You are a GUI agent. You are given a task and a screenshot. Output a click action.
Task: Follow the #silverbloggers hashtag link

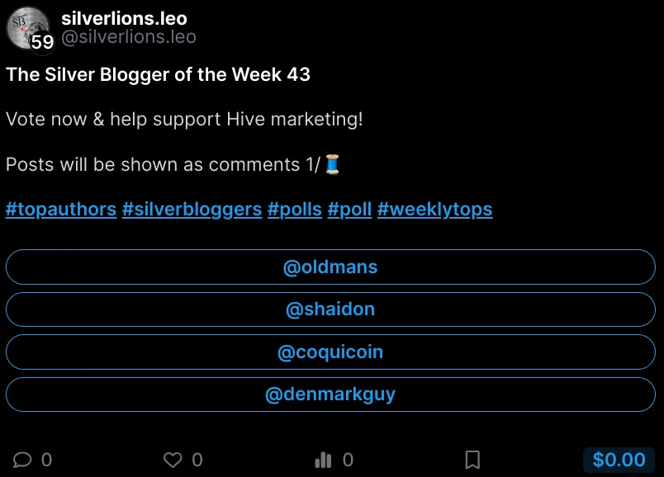click(x=192, y=209)
